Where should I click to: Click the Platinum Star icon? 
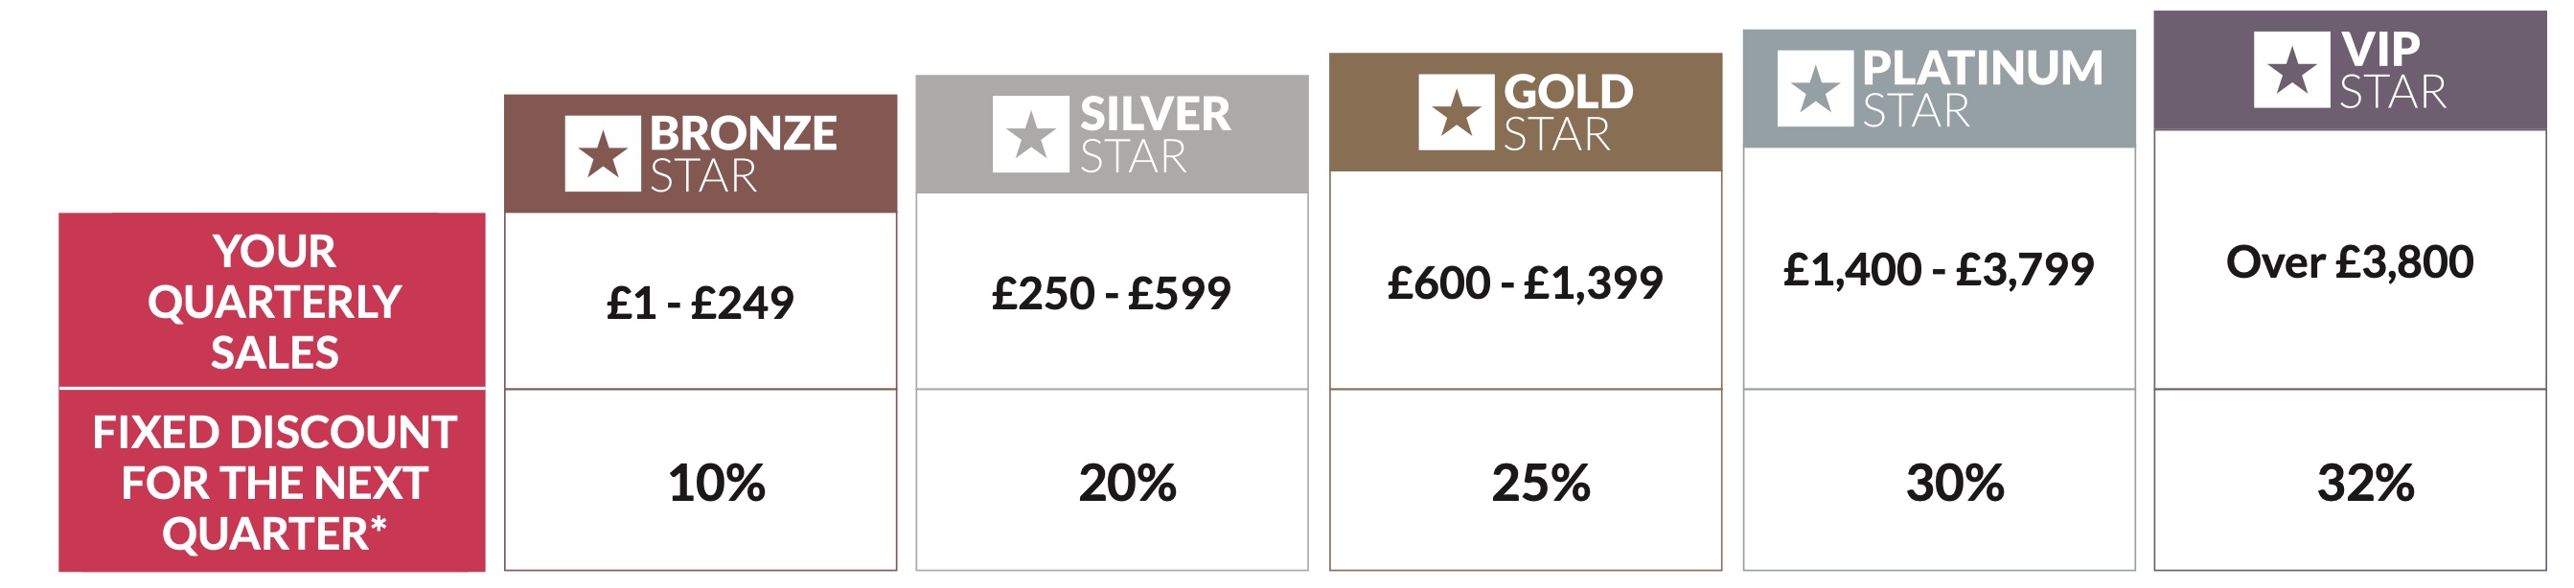(x=1815, y=89)
